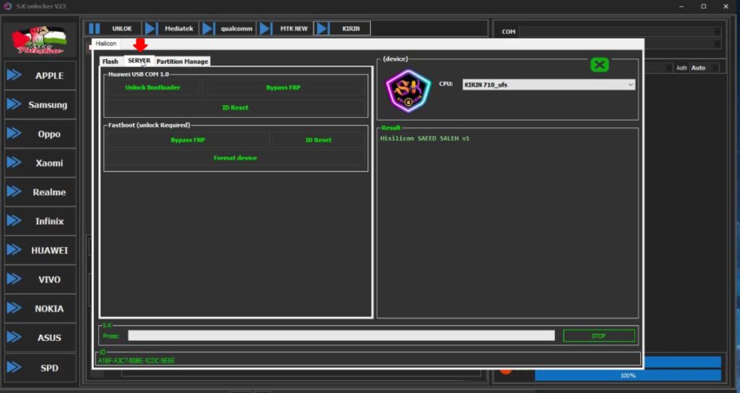Click the blue arrow icon beside Infinix
740x393 pixels.
click(x=14, y=221)
